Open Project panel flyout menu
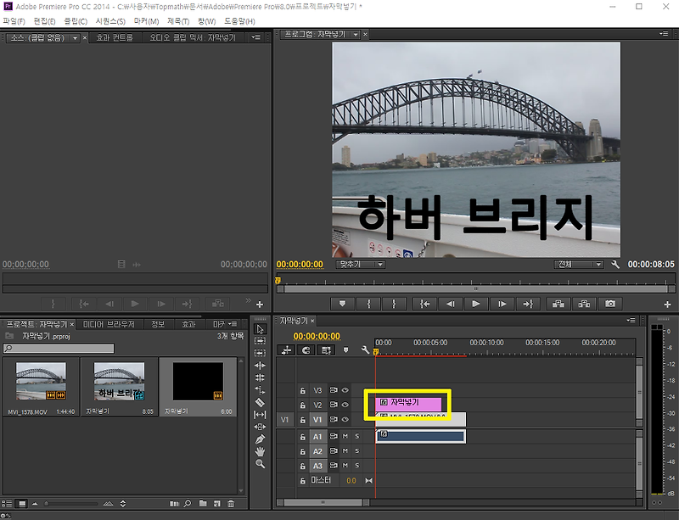Viewport: 679px width, 520px height. click(233, 324)
